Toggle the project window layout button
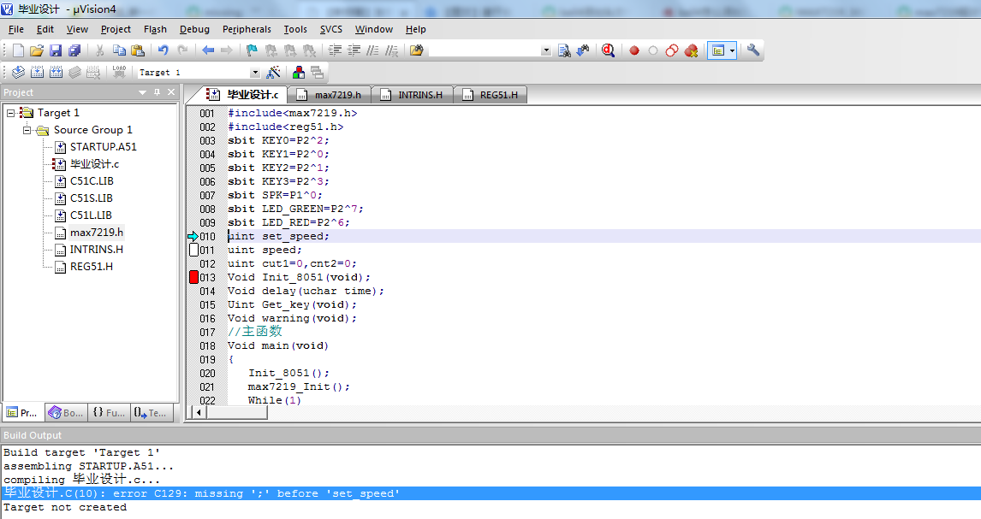This screenshot has width=981, height=519. coord(718,50)
